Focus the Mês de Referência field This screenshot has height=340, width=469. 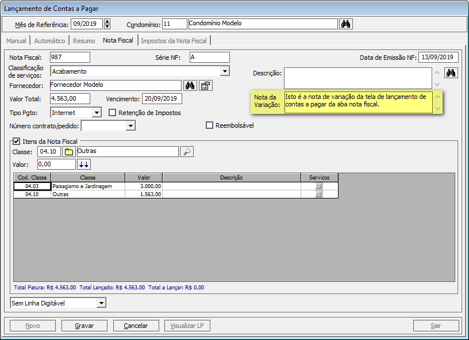pyautogui.click(x=87, y=24)
